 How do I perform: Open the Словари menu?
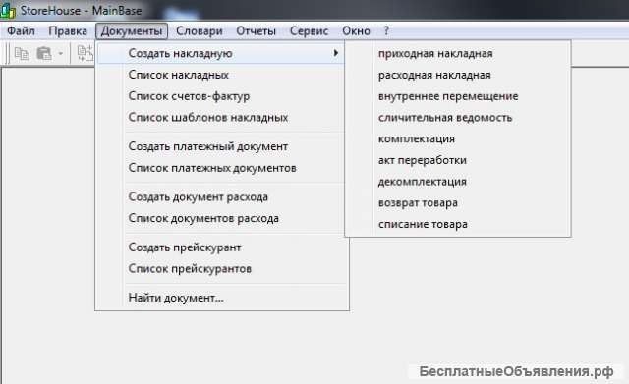[200, 30]
